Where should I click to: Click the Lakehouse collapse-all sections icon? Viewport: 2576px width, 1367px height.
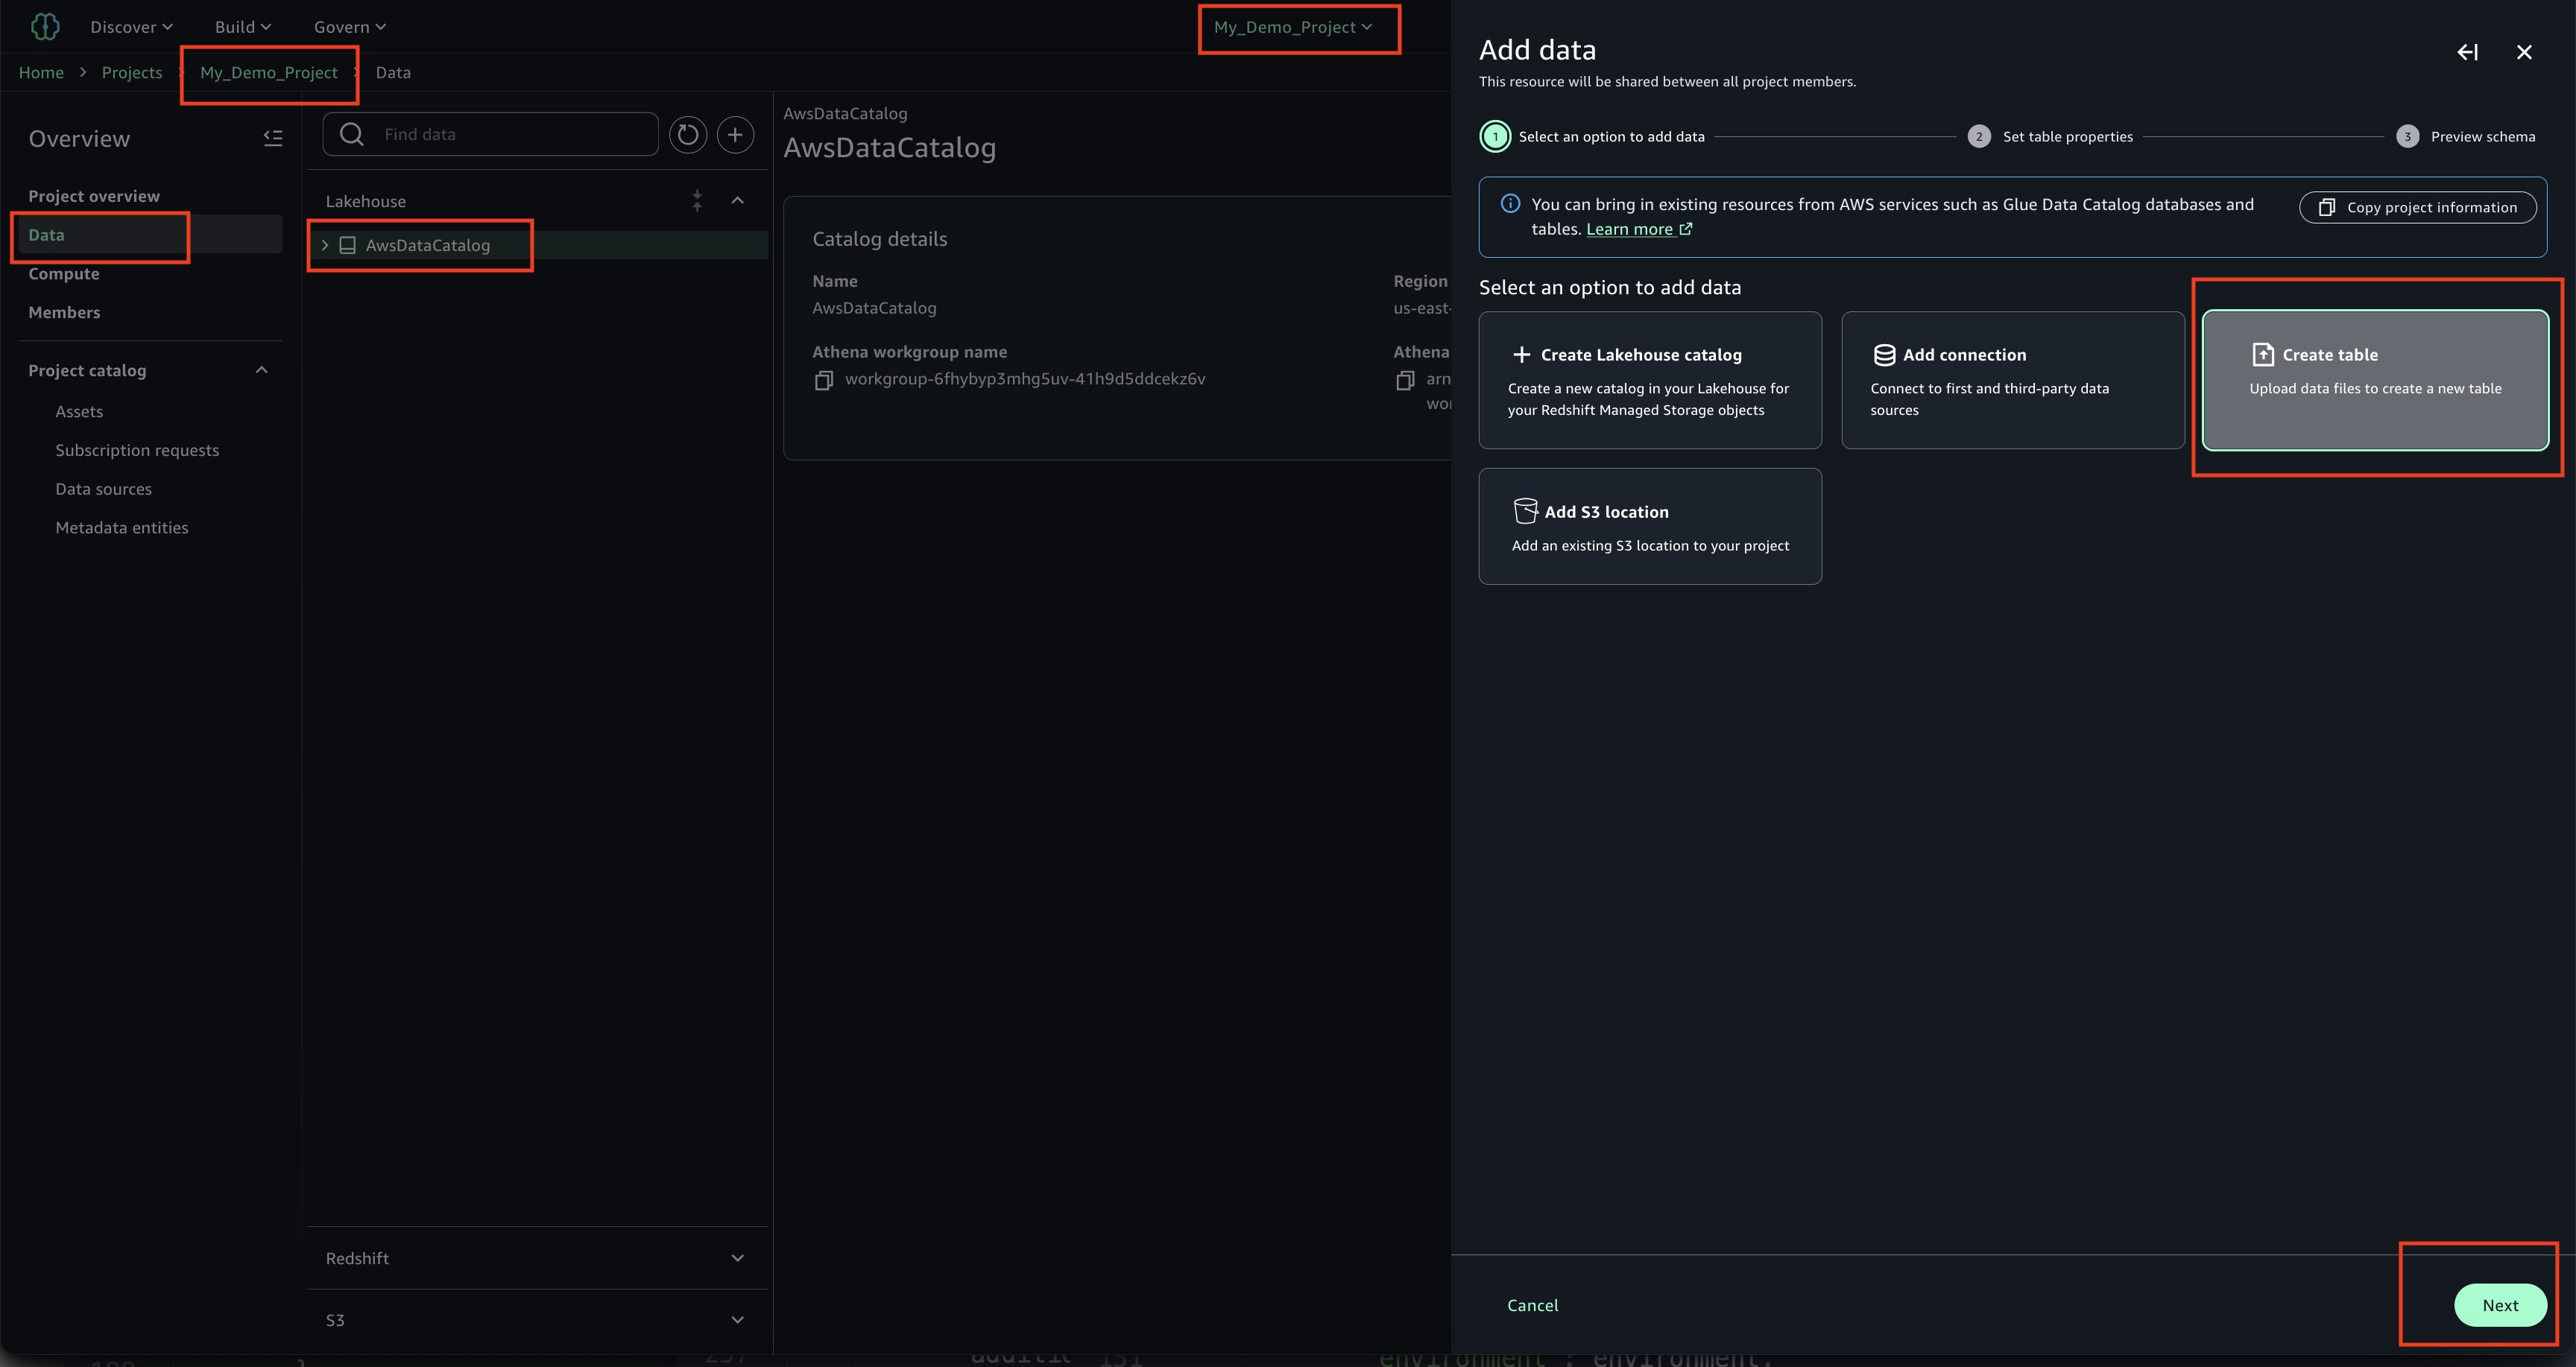click(x=697, y=201)
